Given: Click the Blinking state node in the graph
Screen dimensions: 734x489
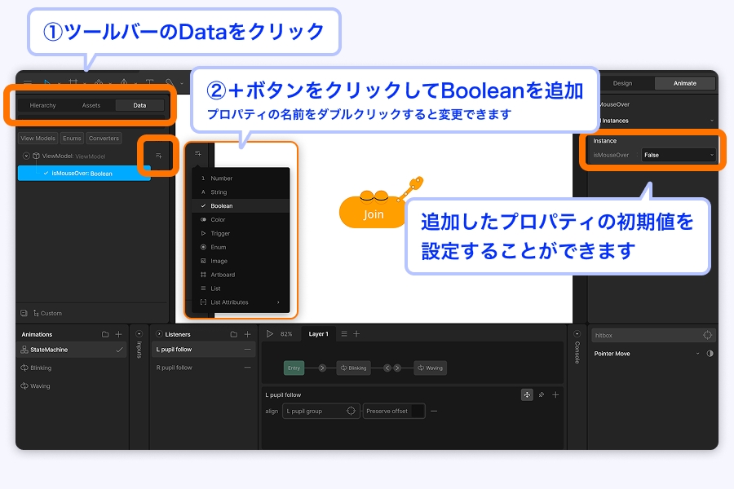Looking at the screenshot, I should pyautogui.click(x=353, y=368).
